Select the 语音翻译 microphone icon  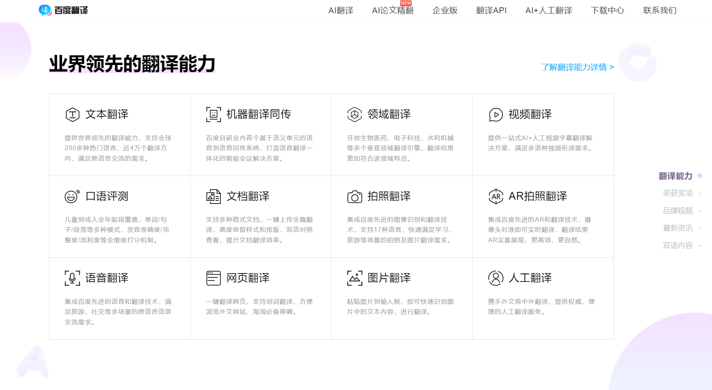click(72, 277)
